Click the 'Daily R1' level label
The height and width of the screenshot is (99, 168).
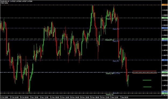click(116, 61)
